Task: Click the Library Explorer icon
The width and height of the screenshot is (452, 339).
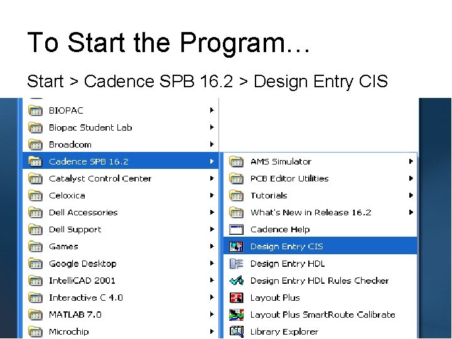Action: point(236,331)
